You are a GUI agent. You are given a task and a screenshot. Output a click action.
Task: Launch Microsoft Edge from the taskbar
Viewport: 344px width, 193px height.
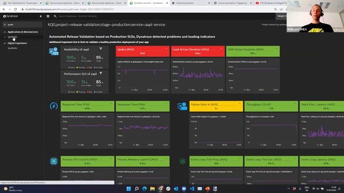pyautogui.click(x=145, y=189)
